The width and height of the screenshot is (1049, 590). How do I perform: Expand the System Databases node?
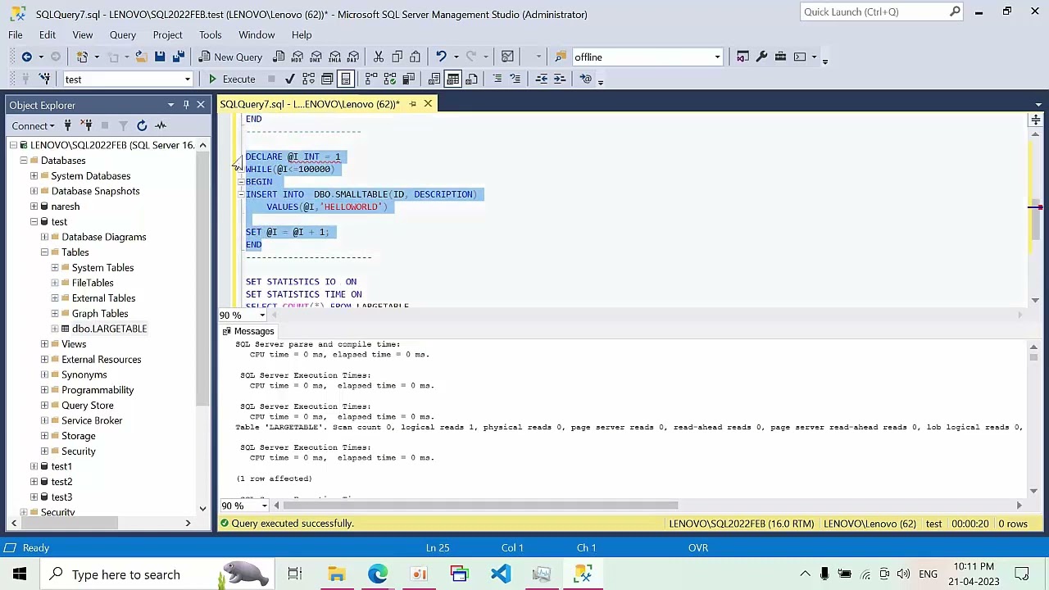(x=34, y=175)
